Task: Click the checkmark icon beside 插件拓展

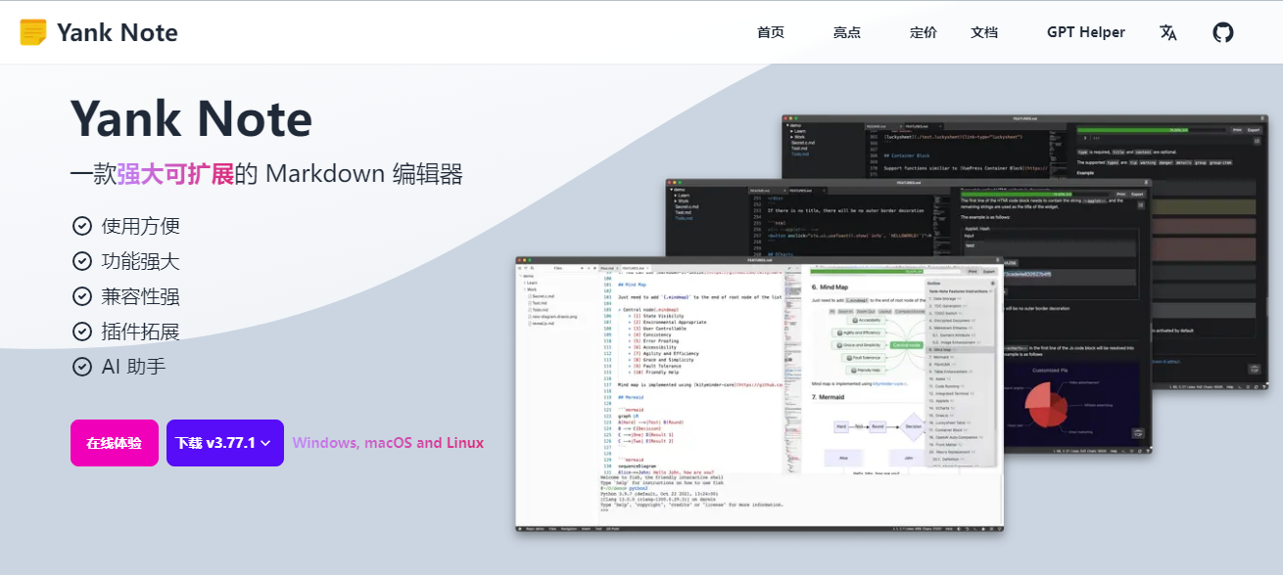Action: [x=81, y=331]
